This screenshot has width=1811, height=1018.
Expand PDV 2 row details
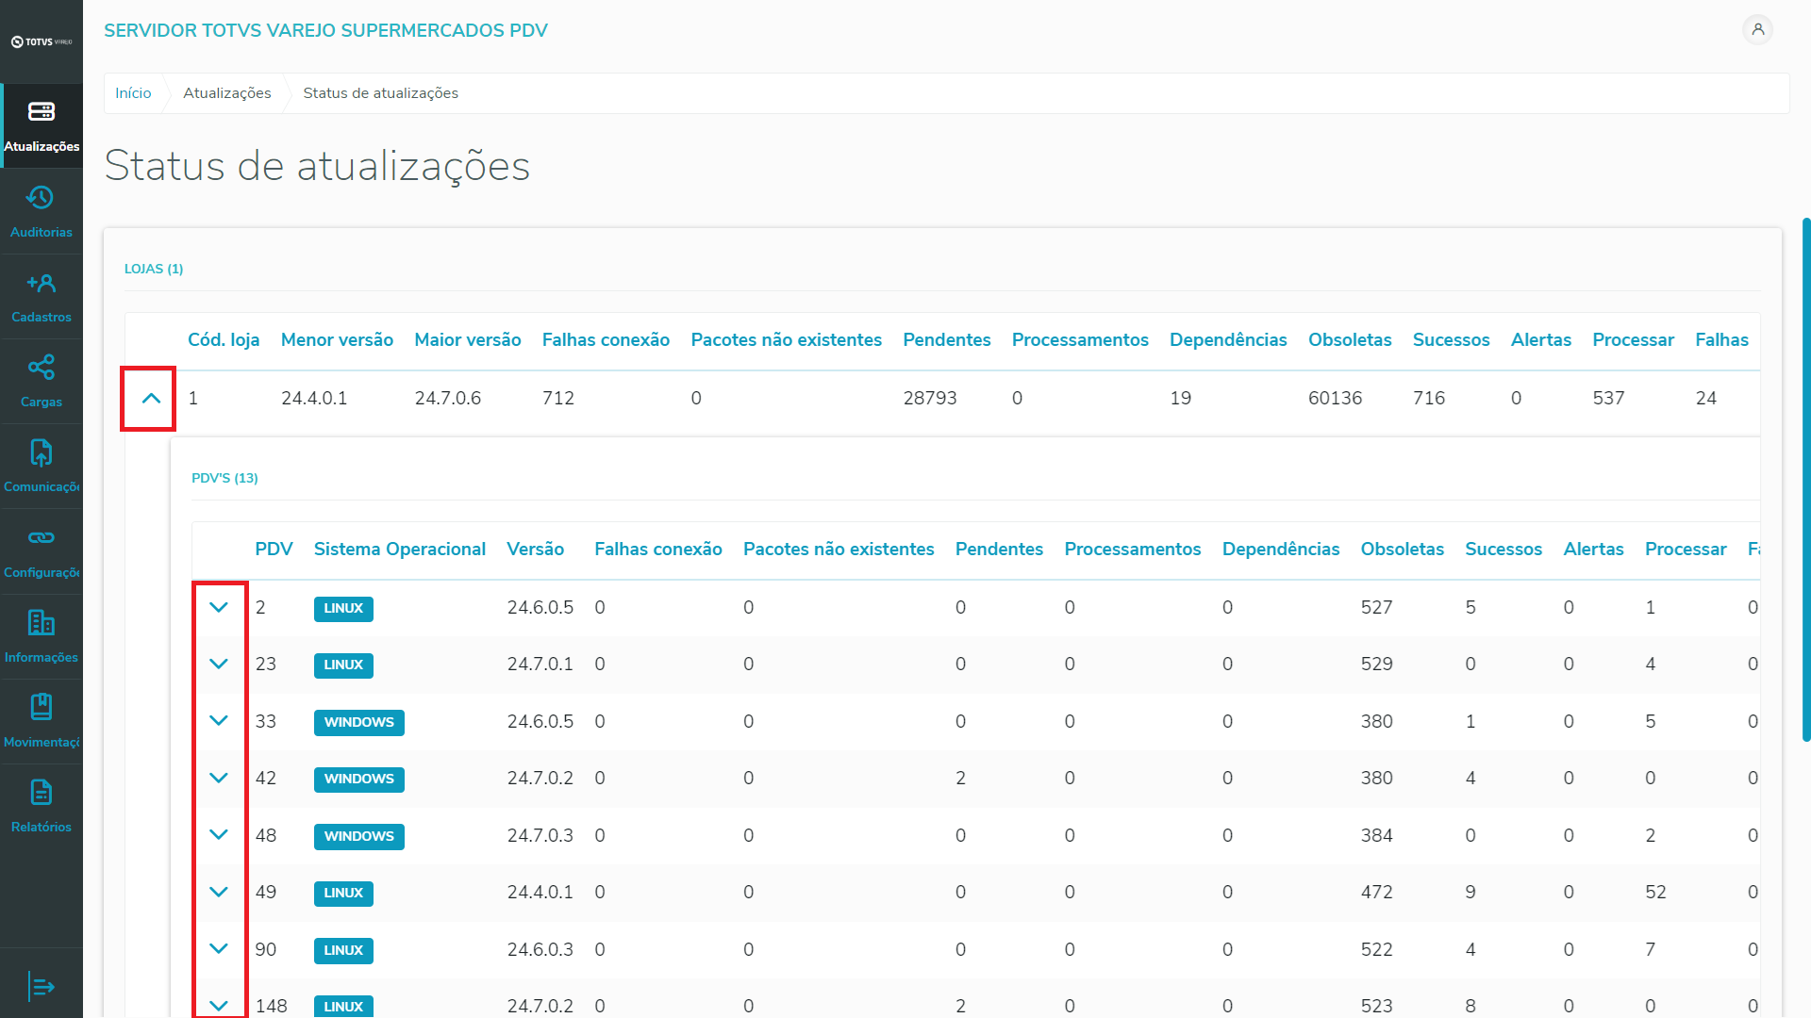(x=219, y=608)
